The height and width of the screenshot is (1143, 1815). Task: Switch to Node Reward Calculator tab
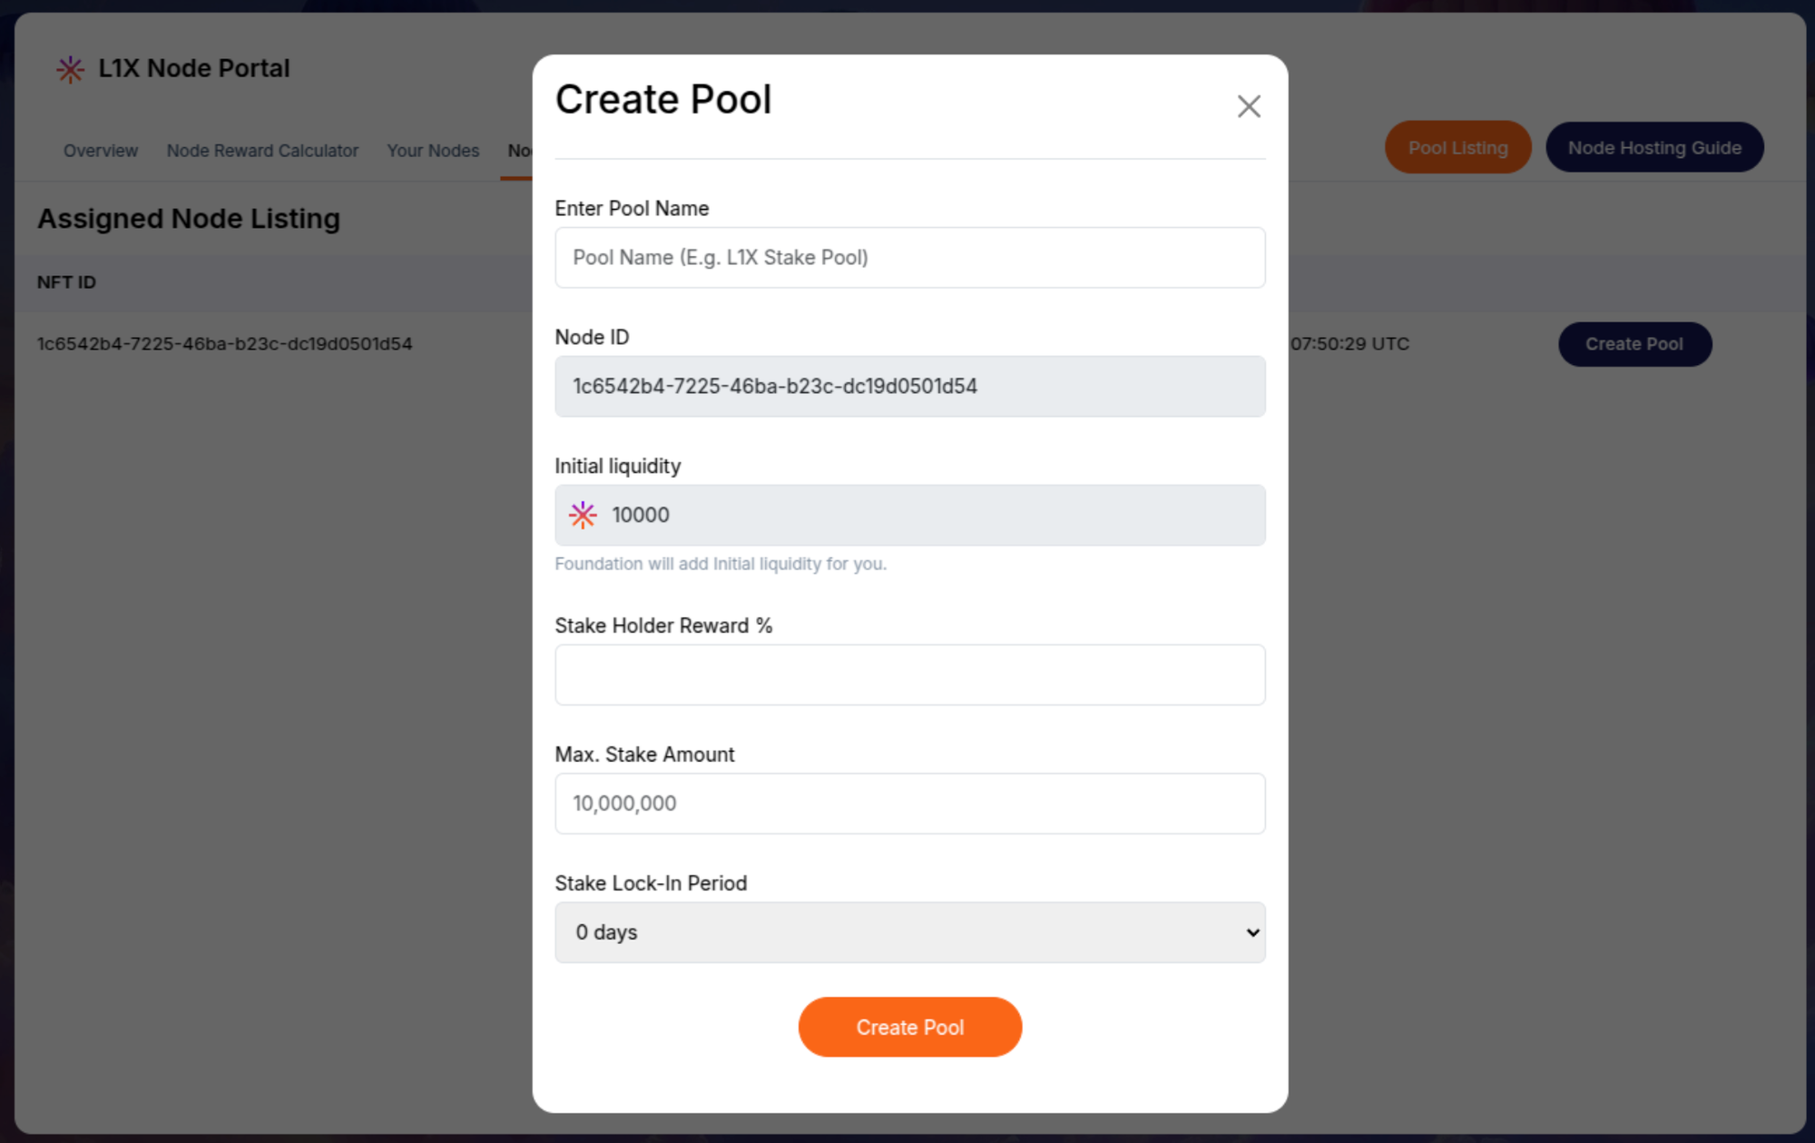(x=262, y=151)
